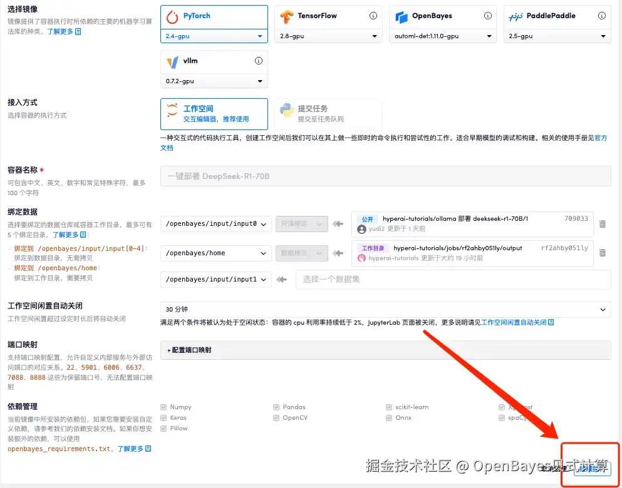Toggle the Pillow dependency checkbox
This screenshot has width=622, height=488.
click(x=163, y=429)
